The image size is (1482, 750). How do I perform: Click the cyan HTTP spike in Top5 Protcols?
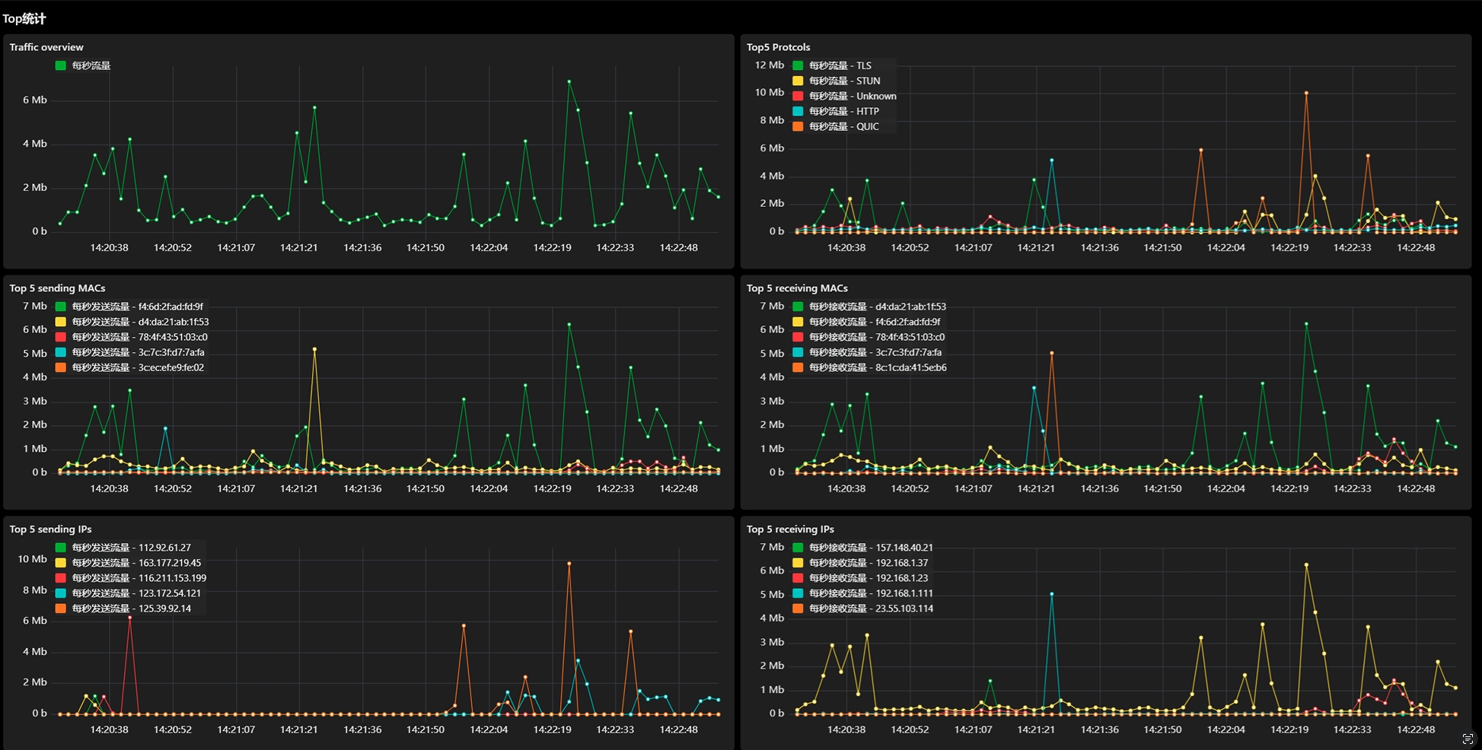[x=1051, y=160]
